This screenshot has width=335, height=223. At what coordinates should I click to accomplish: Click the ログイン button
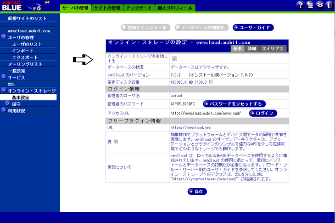pyautogui.click(x=263, y=113)
